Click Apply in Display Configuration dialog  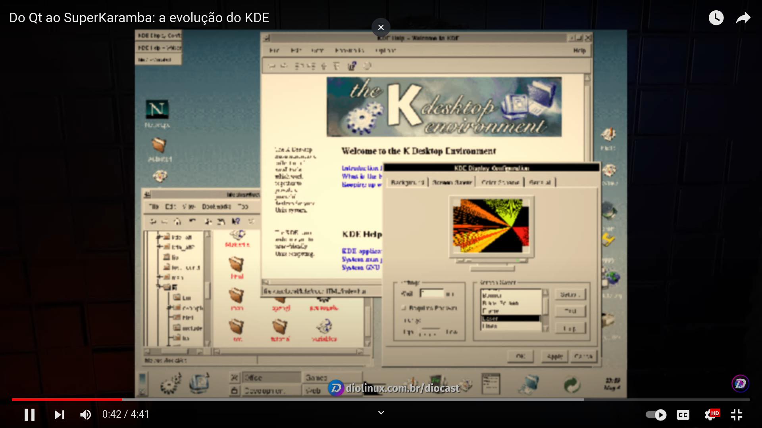tap(555, 356)
